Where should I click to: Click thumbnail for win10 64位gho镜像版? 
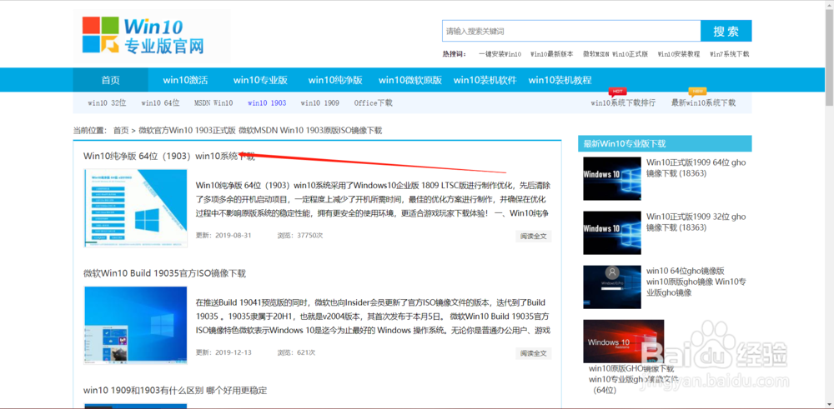(x=612, y=287)
